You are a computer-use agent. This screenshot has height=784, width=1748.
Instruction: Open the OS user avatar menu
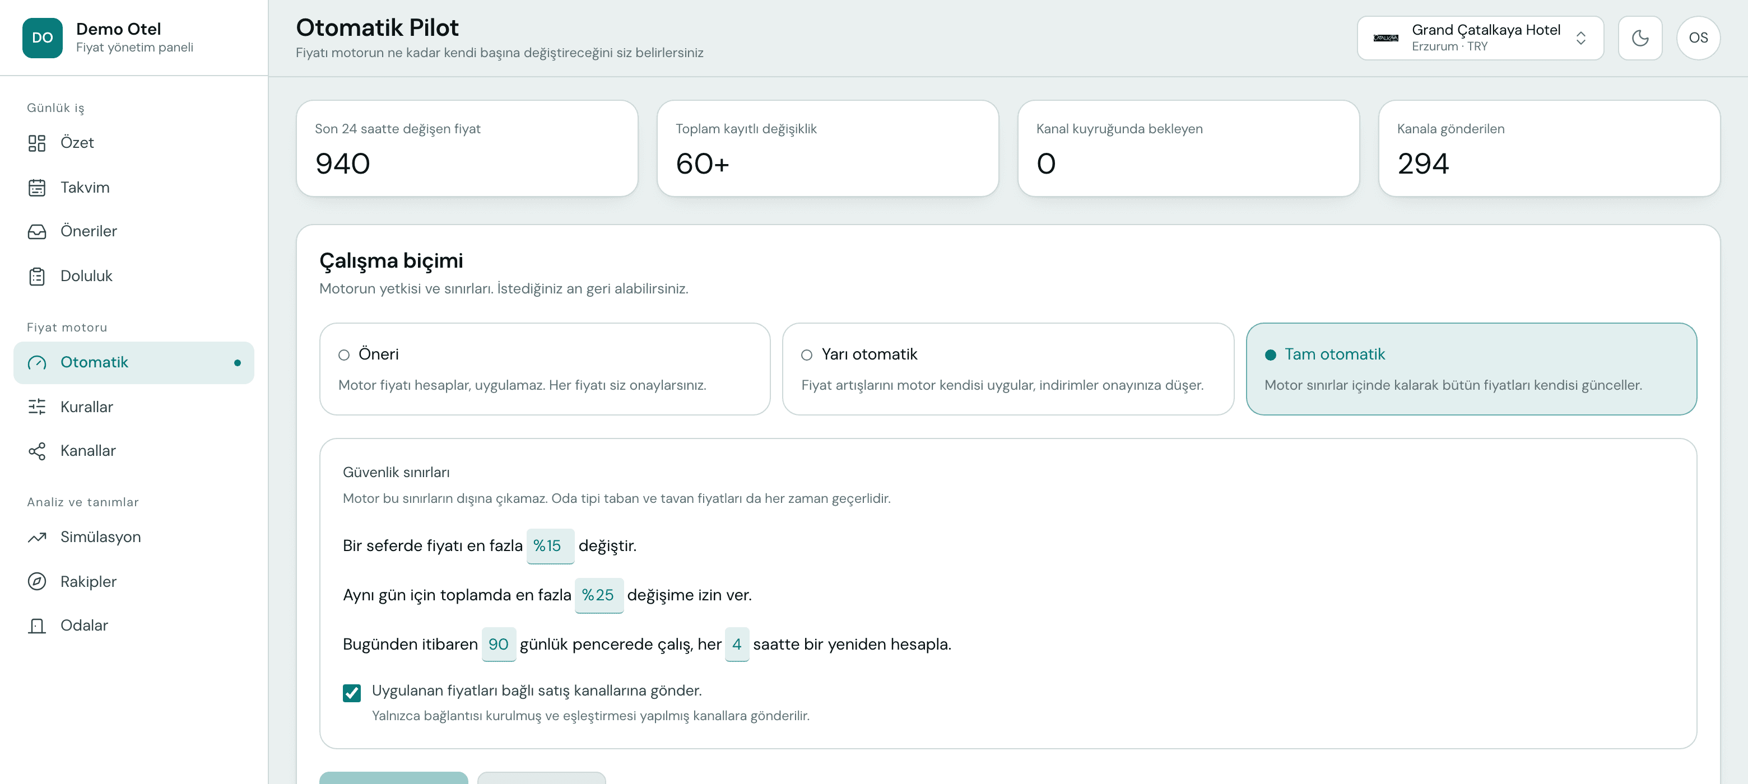[1698, 38]
